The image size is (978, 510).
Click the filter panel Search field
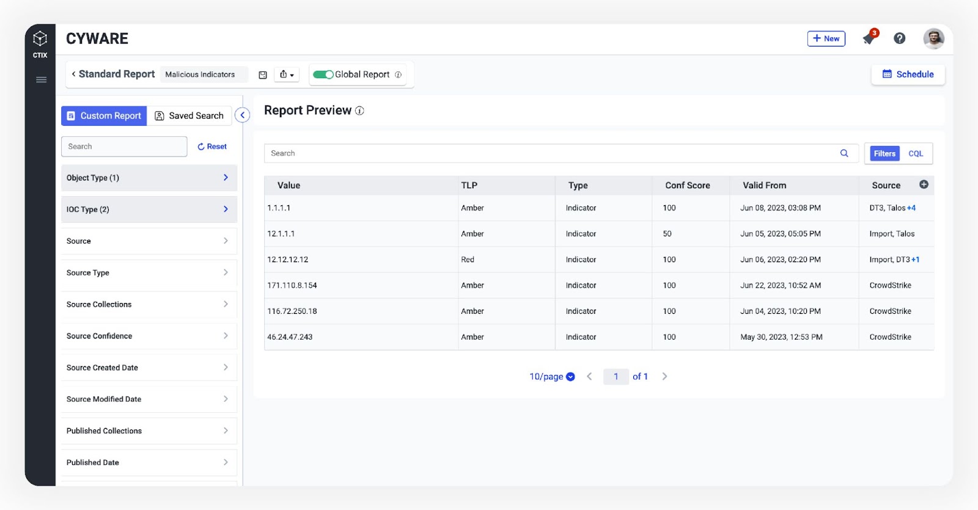pos(124,147)
